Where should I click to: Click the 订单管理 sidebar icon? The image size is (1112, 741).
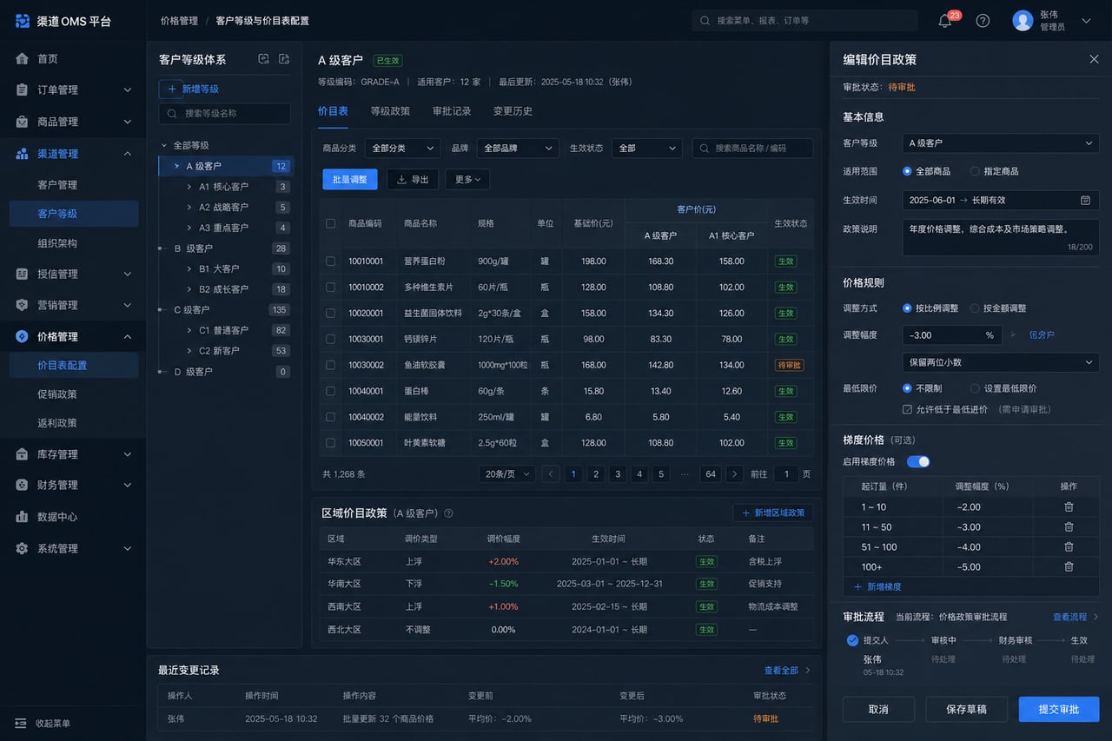23,89
